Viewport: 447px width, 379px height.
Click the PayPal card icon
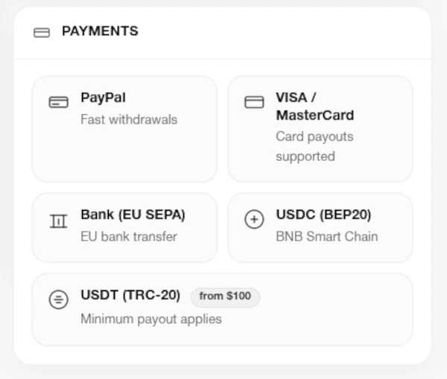(58, 102)
